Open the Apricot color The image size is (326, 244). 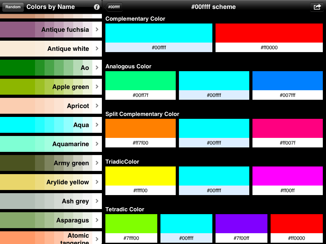click(x=51, y=106)
